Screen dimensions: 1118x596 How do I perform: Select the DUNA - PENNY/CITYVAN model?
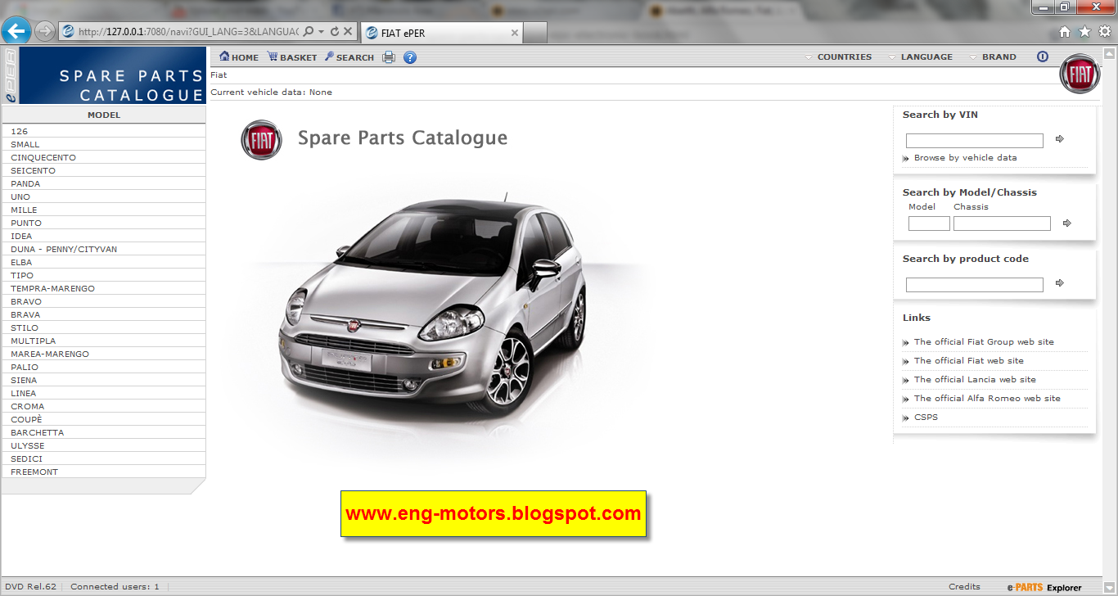(103, 249)
